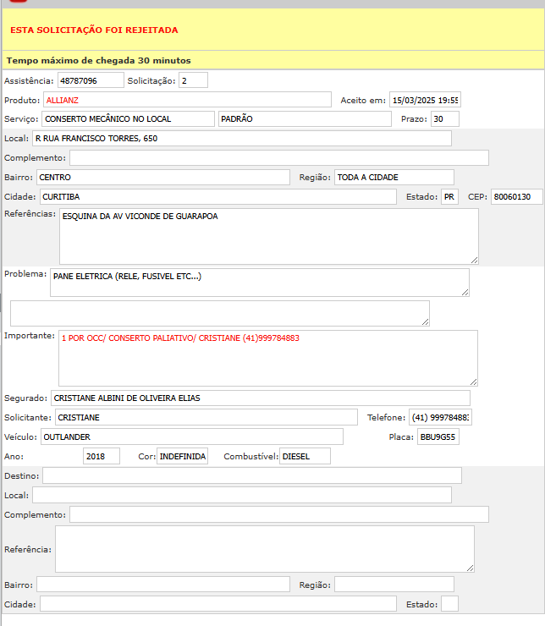Viewport: 545px width, 626px height.
Task: Click the Telefone field
Action: [440, 418]
